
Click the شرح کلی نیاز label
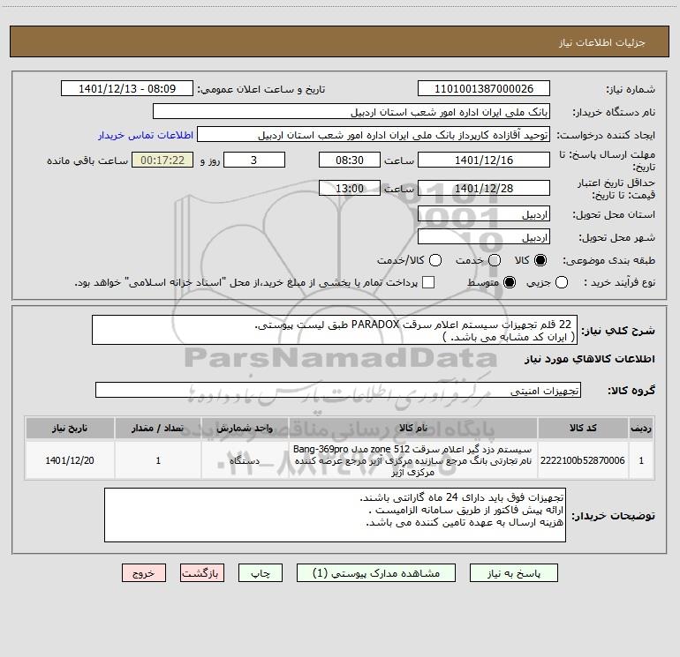click(x=618, y=331)
